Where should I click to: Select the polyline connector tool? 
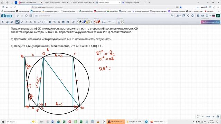click(x=31, y=22)
